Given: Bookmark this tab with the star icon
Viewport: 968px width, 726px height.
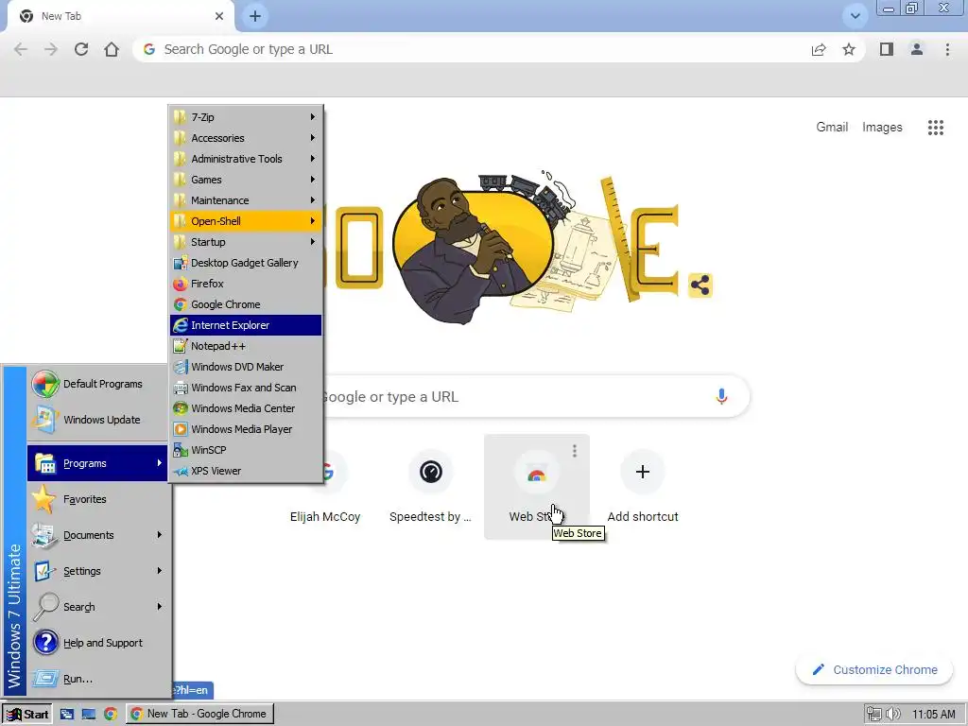Looking at the screenshot, I should (x=849, y=49).
